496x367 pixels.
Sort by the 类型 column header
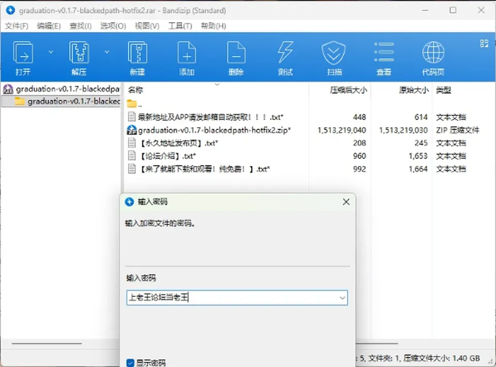[443, 90]
